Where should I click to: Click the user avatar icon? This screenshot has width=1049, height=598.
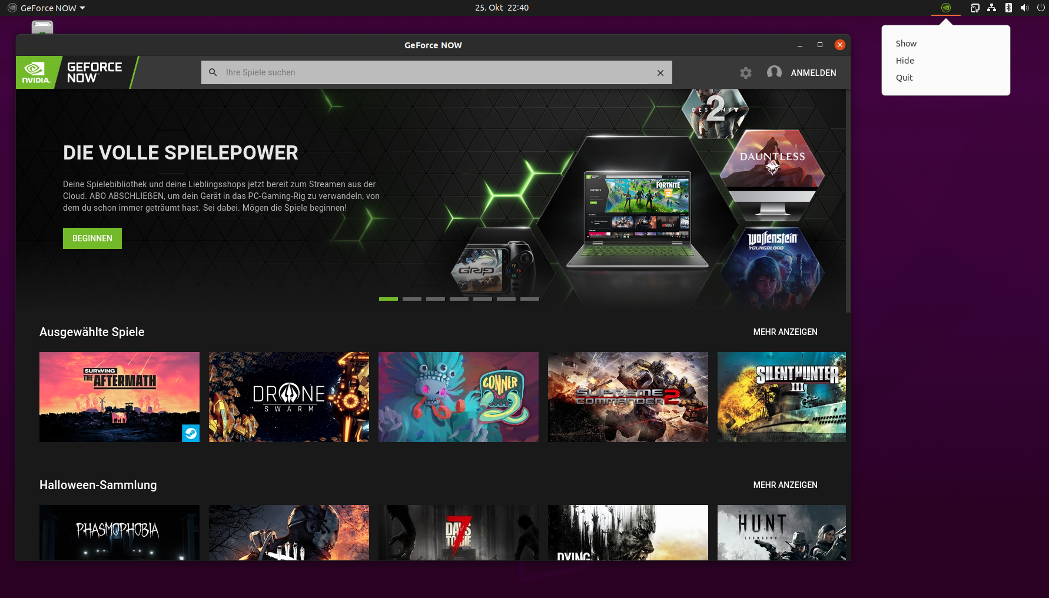[x=774, y=72]
